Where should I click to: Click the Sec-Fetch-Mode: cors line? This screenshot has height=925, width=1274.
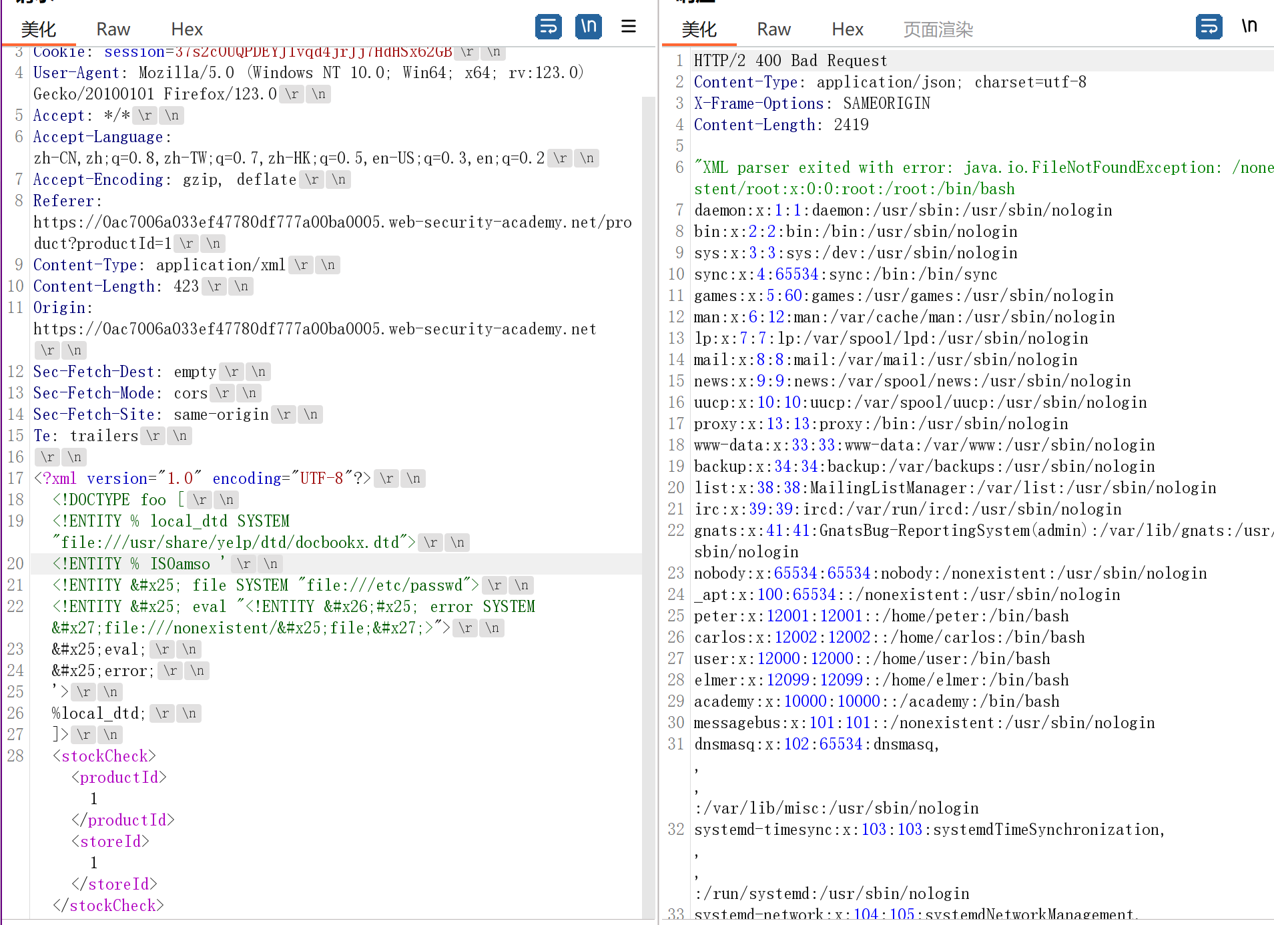(x=120, y=393)
